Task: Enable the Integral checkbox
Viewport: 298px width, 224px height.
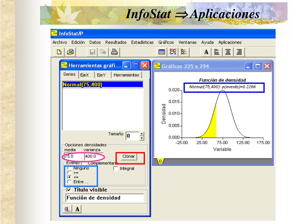Action: (x=116, y=169)
